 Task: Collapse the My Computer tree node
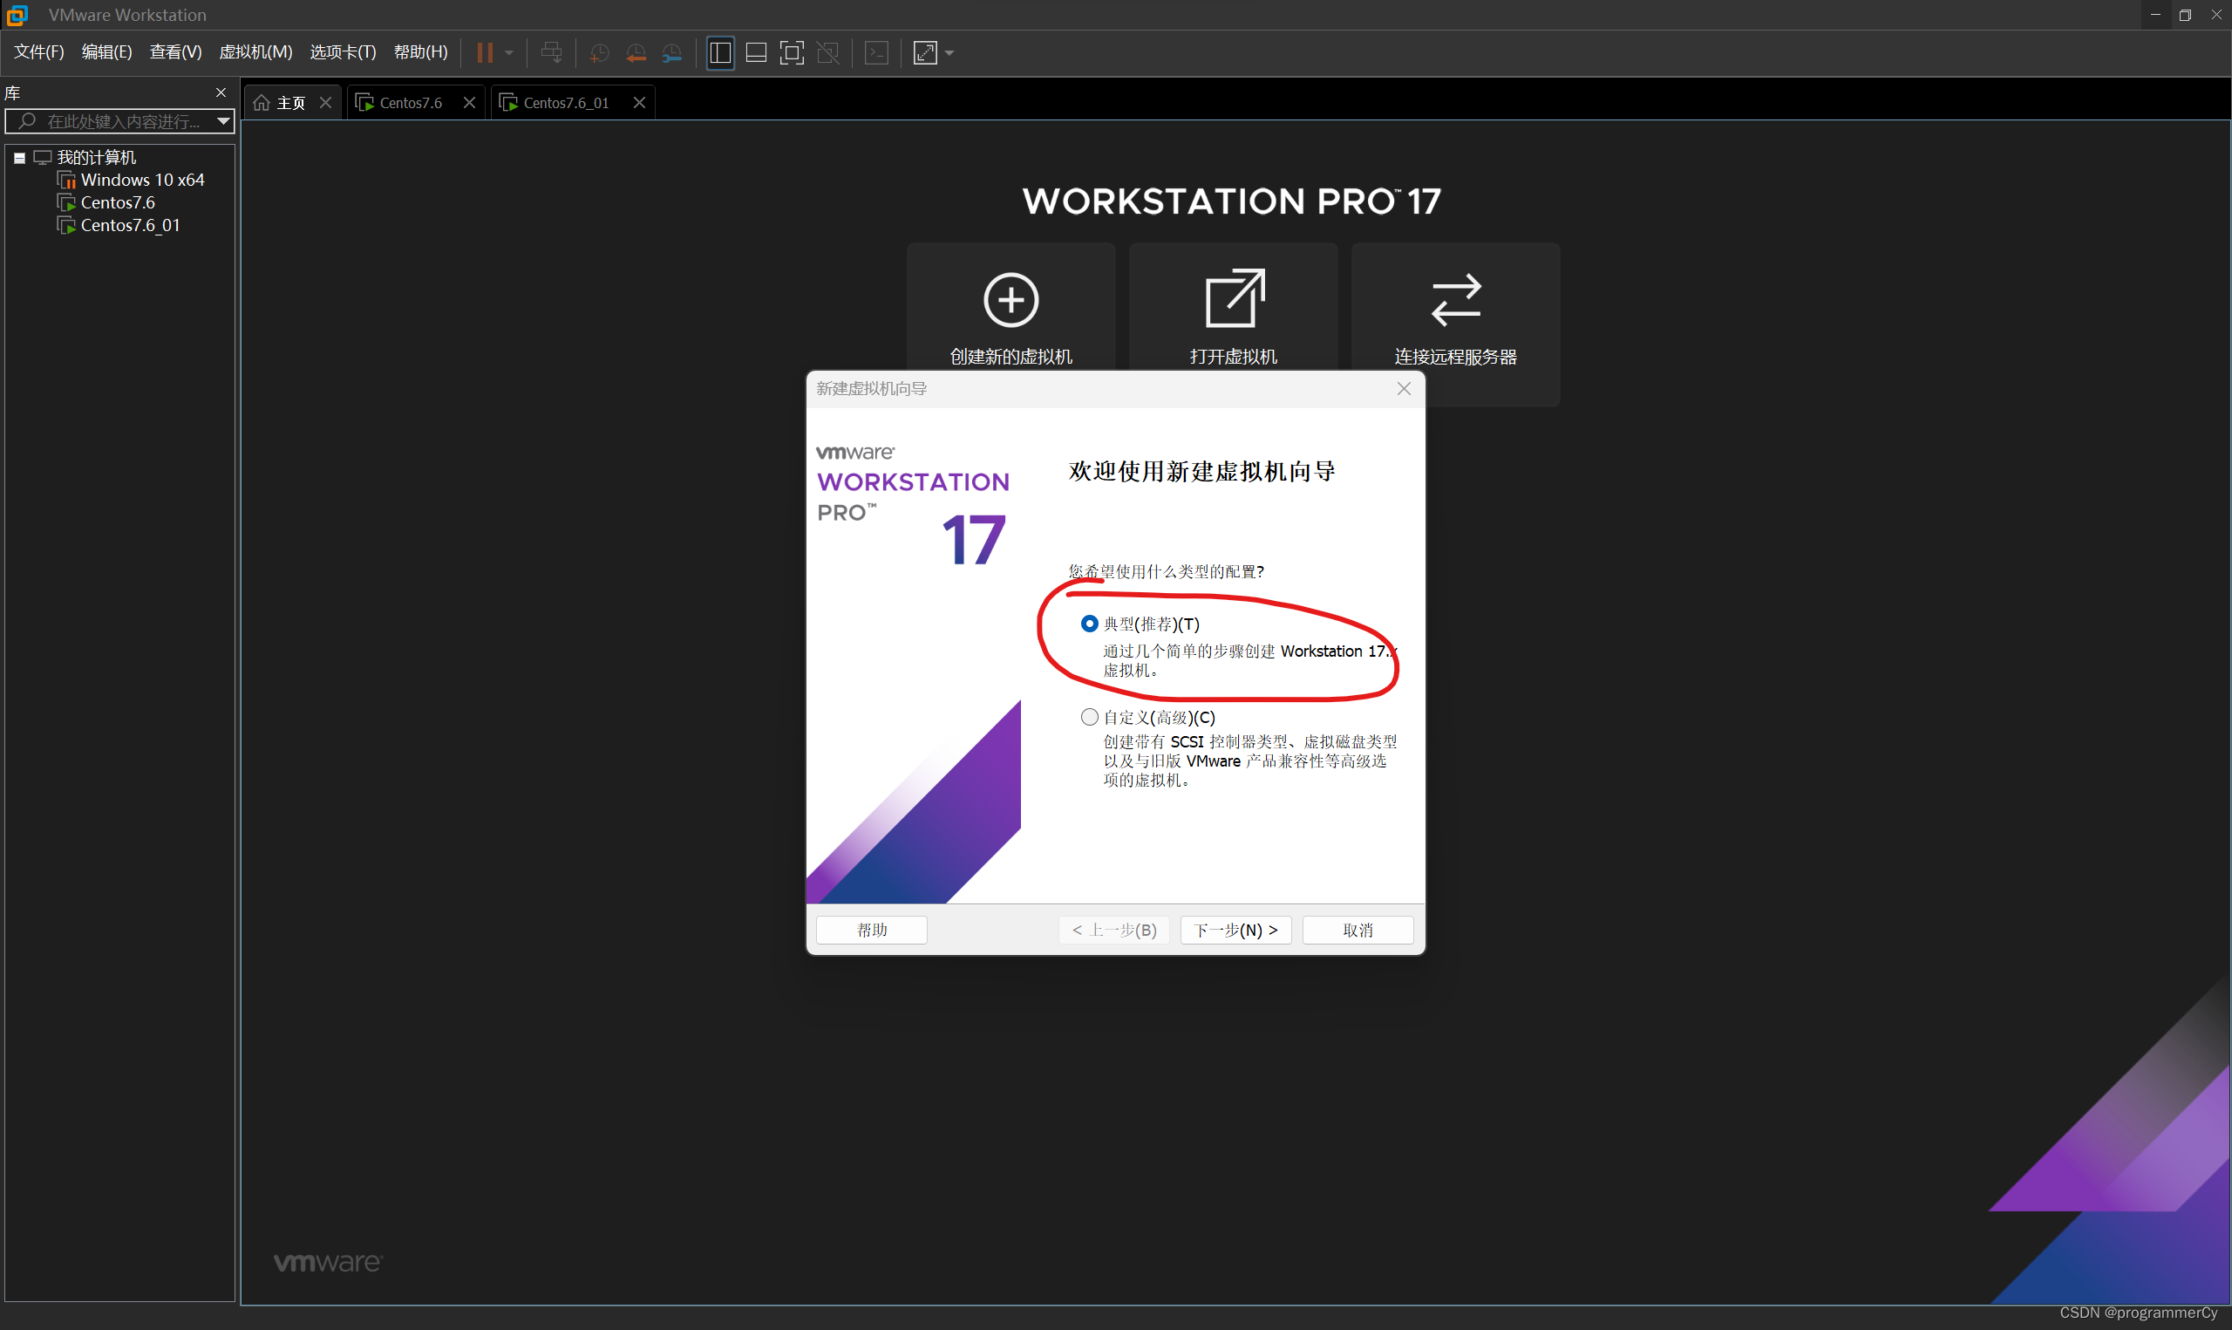(x=19, y=158)
